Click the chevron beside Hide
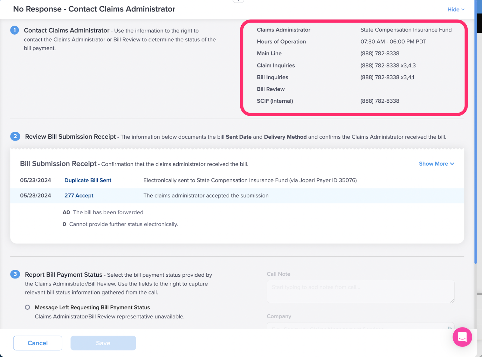 coord(464,9)
